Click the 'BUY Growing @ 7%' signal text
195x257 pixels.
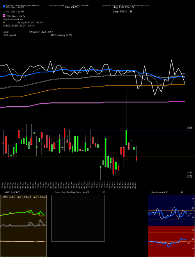point(61,35)
